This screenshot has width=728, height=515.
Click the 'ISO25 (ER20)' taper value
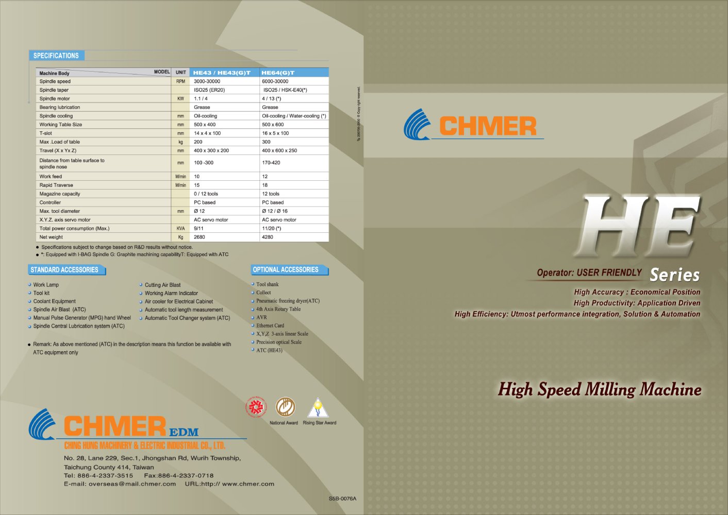coord(209,90)
